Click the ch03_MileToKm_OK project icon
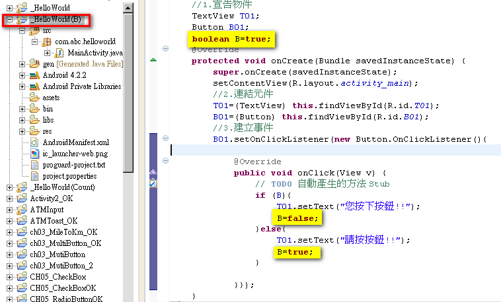Viewport: 501px width, 302px height. click(x=22, y=232)
